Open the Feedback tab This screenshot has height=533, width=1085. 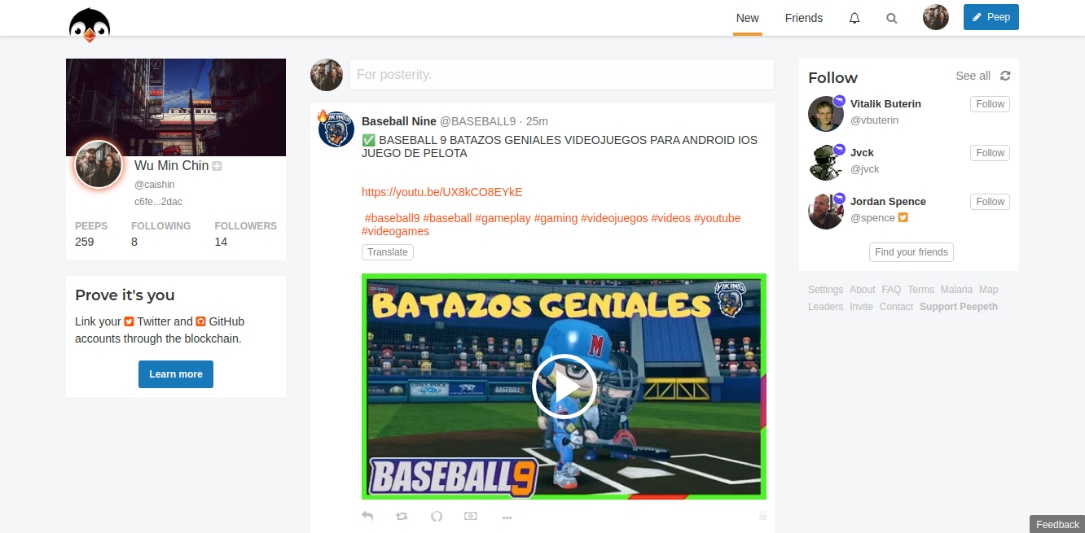point(1057,524)
